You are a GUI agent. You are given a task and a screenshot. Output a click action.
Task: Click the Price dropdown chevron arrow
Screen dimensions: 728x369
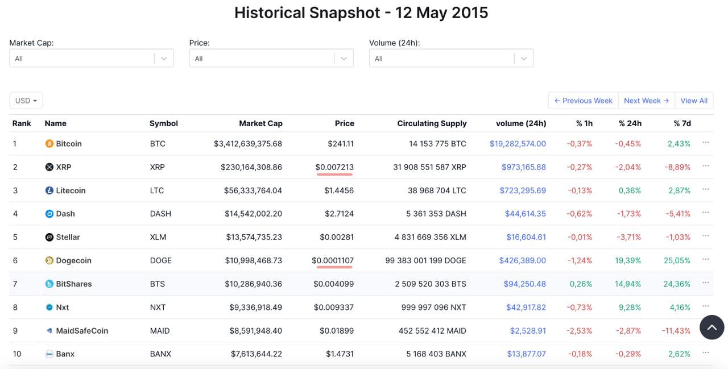point(344,59)
